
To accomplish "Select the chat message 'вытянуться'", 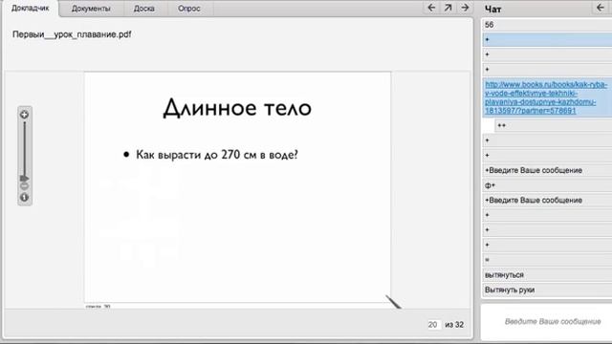I will click(547, 275).
